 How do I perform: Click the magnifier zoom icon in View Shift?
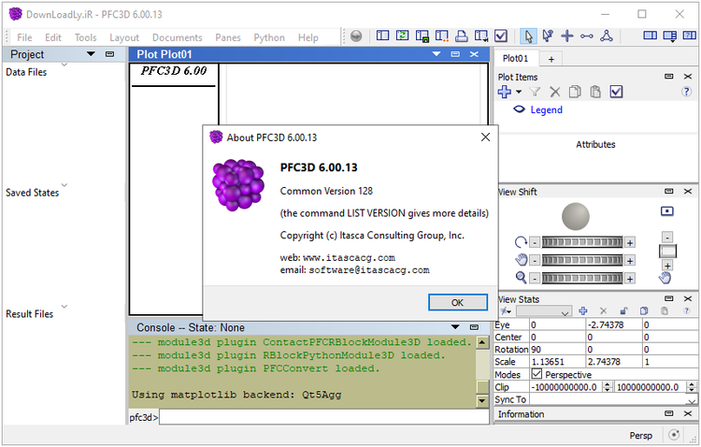coord(521,278)
